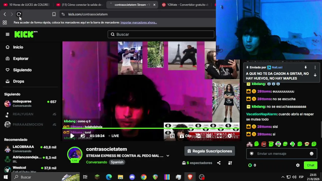This screenshot has width=322, height=181.
Task: Focus the Buscar search field on Kick
Action: (x=161, y=34)
